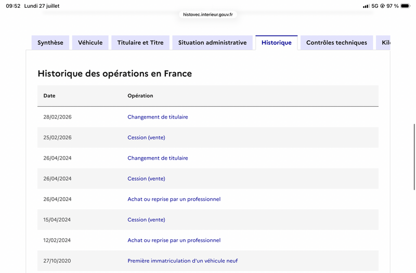416x273 pixels.
Task: Click the Date column header
Action: pos(49,96)
